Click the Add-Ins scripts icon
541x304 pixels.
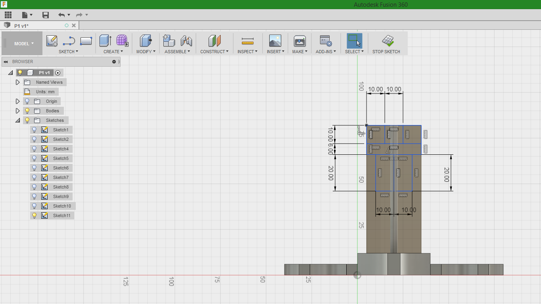(x=326, y=40)
